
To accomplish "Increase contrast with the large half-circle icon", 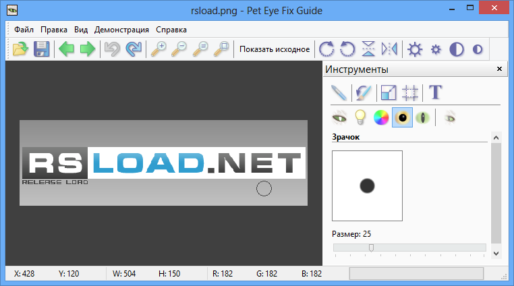I will point(457,49).
